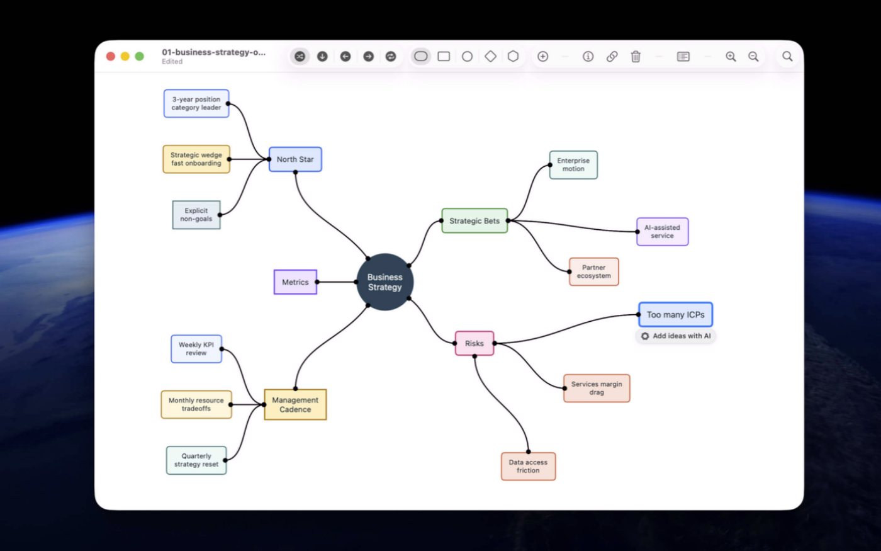
Task: Select the Partner ecosystem node
Action: [594, 271]
